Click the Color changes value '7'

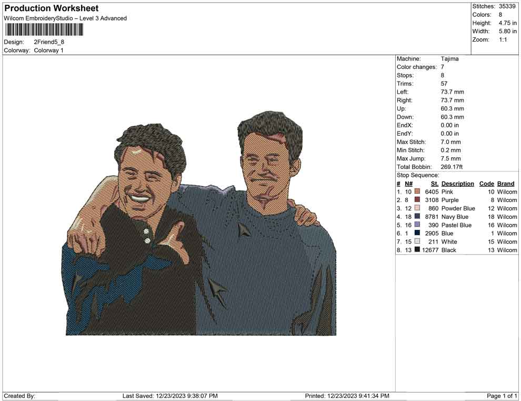click(443, 67)
